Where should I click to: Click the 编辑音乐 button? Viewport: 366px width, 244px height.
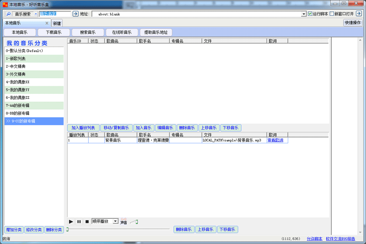(165, 128)
